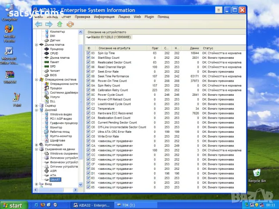Open the Информация menu
Viewport: 279px width, 209px height.
pyautogui.click(x=104, y=17)
